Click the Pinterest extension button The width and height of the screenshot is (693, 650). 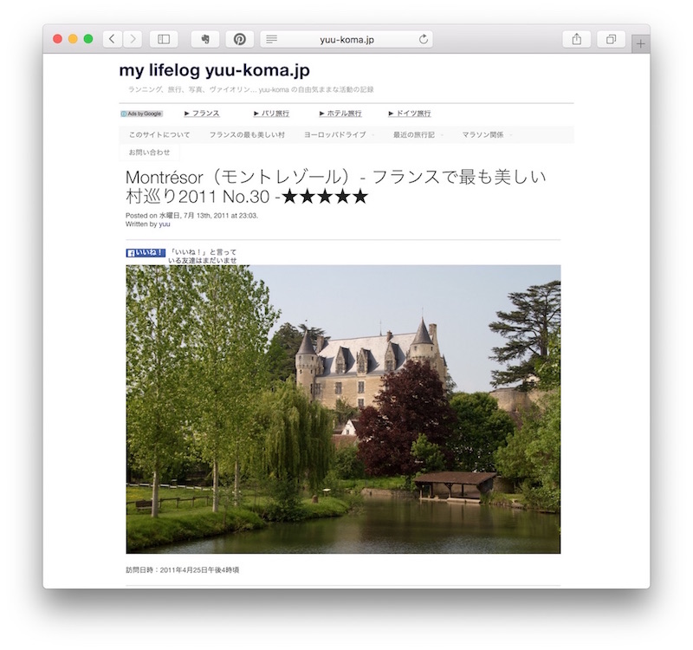pos(240,39)
